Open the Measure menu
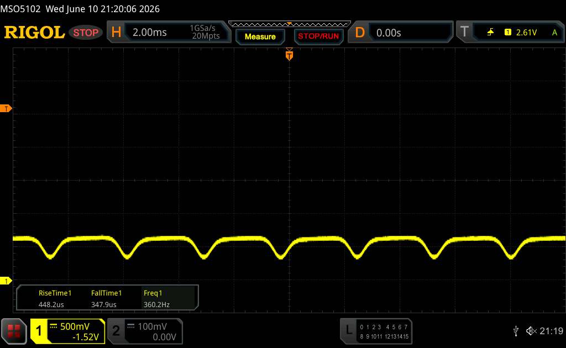The image size is (566, 348). (x=260, y=36)
